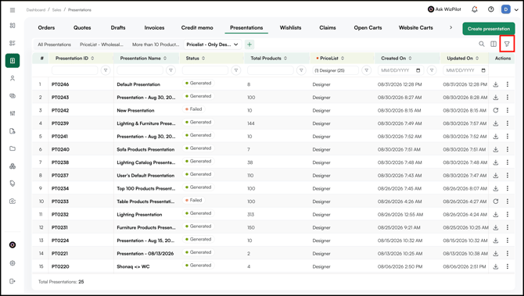Open Total Products filter funnel

coord(301,70)
